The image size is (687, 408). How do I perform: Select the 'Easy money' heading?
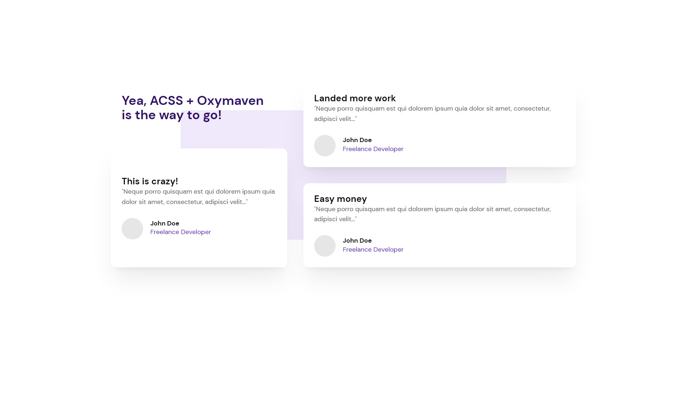(x=340, y=199)
